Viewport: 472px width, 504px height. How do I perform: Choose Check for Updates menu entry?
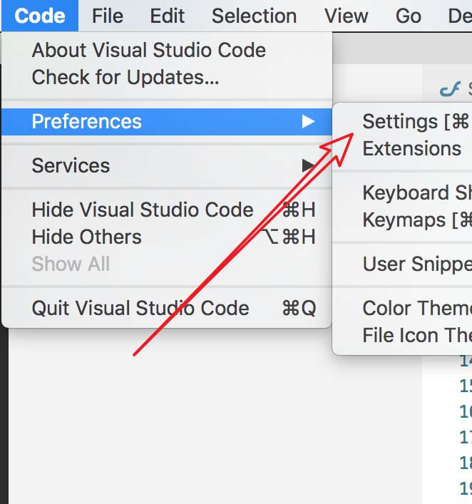pyautogui.click(x=125, y=77)
